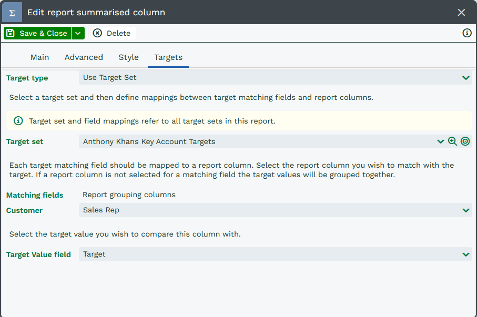477x317 pixels.
Task: Close the Edit report summarised column dialog
Action: coord(461,12)
